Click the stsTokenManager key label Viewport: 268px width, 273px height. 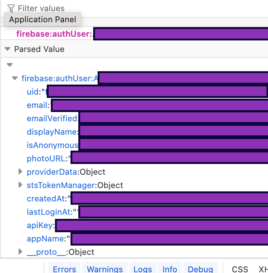(x=61, y=185)
